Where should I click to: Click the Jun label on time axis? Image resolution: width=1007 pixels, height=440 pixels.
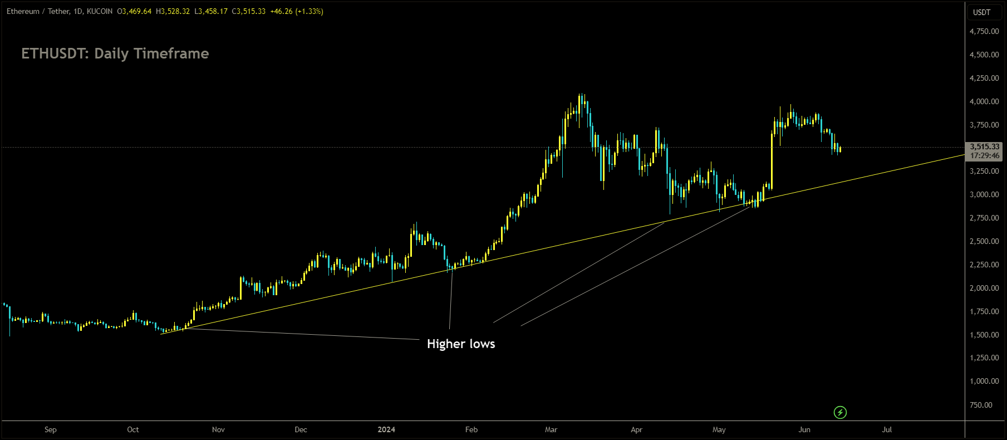tap(804, 429)
